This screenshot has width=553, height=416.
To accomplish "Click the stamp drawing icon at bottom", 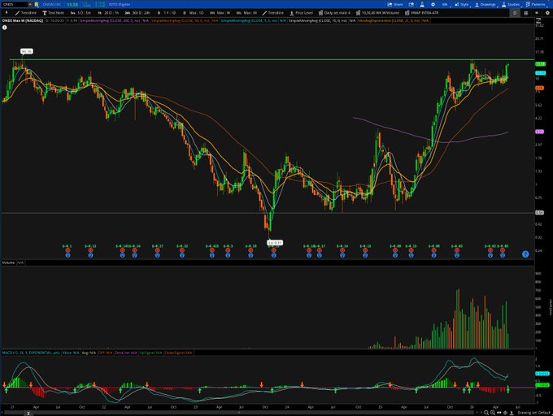I will (x=512, y=413).
